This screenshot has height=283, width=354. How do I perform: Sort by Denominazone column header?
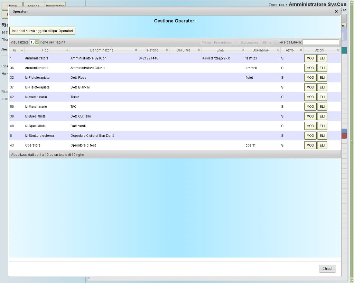point(101,50)
